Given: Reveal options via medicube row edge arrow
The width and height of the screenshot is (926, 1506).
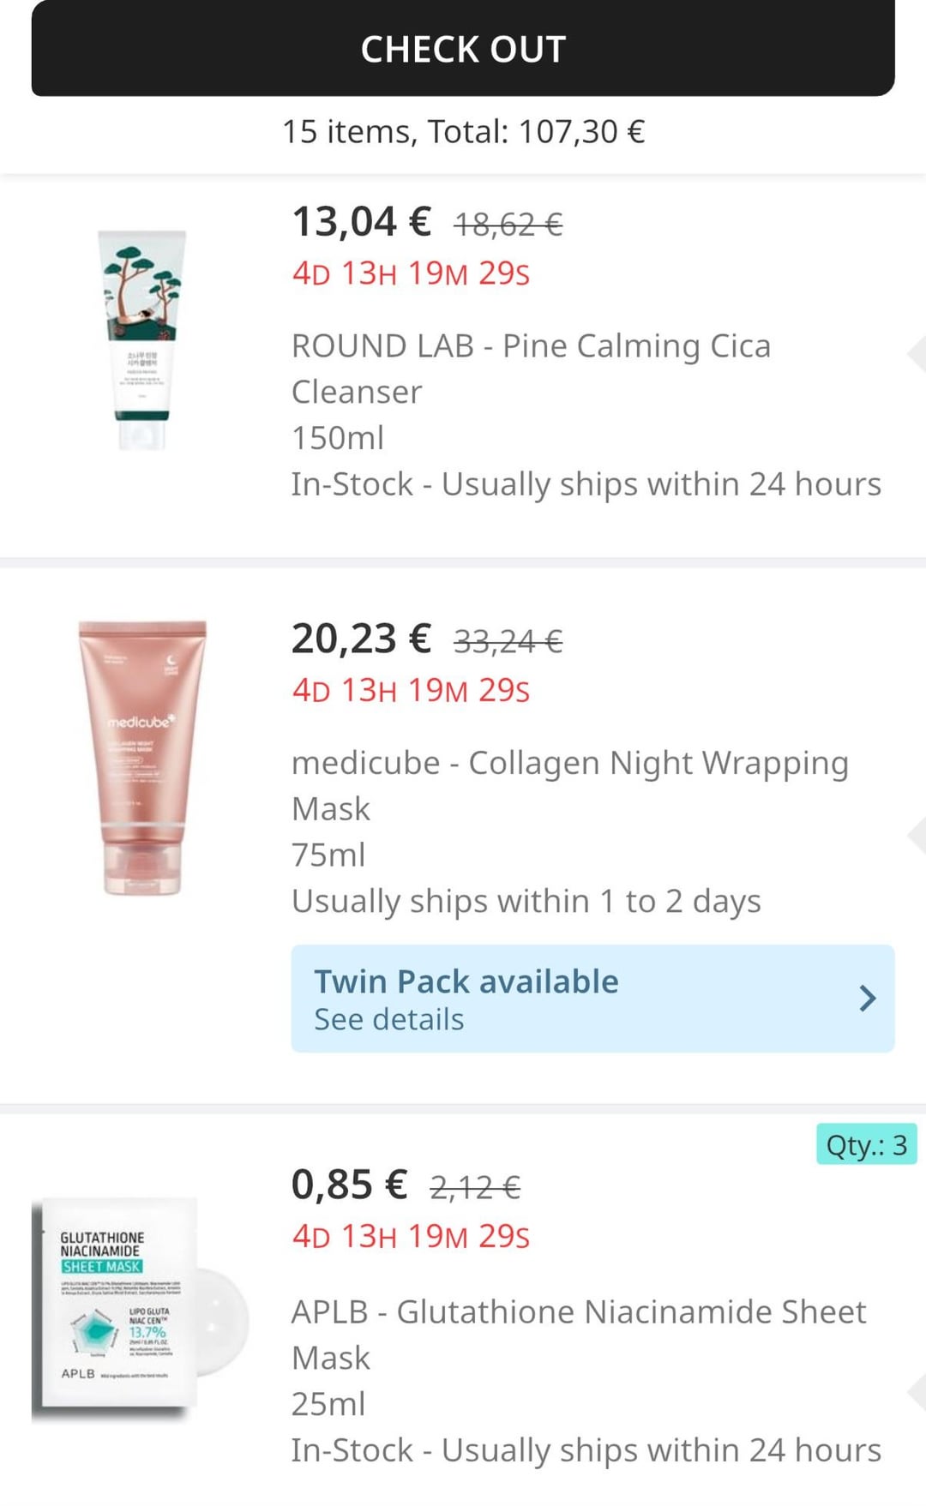Looking at the screenshot, I should [x=916, y=835].
